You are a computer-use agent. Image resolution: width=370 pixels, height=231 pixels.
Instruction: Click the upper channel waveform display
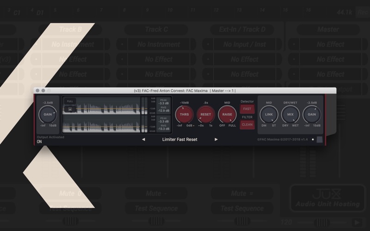tap(101, 106)
